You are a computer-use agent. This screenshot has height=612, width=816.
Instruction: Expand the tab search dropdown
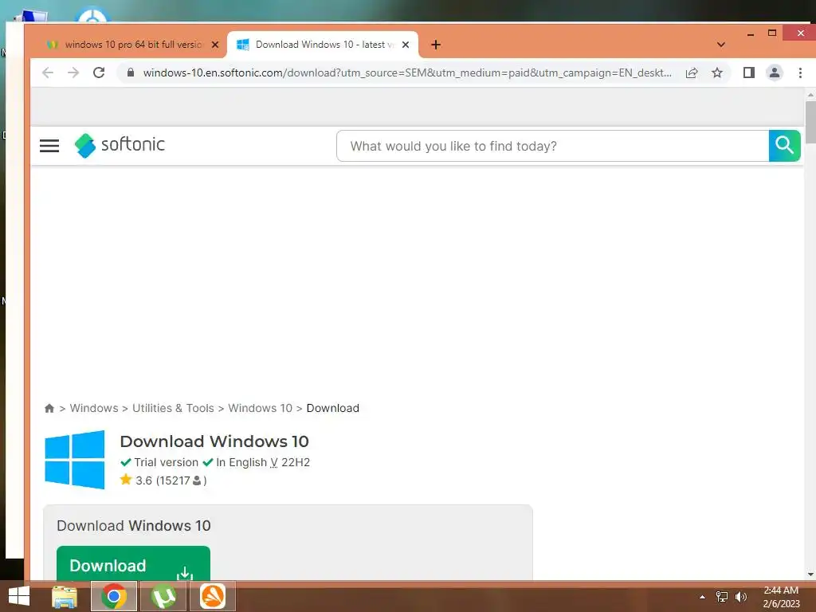click(720, 45)
